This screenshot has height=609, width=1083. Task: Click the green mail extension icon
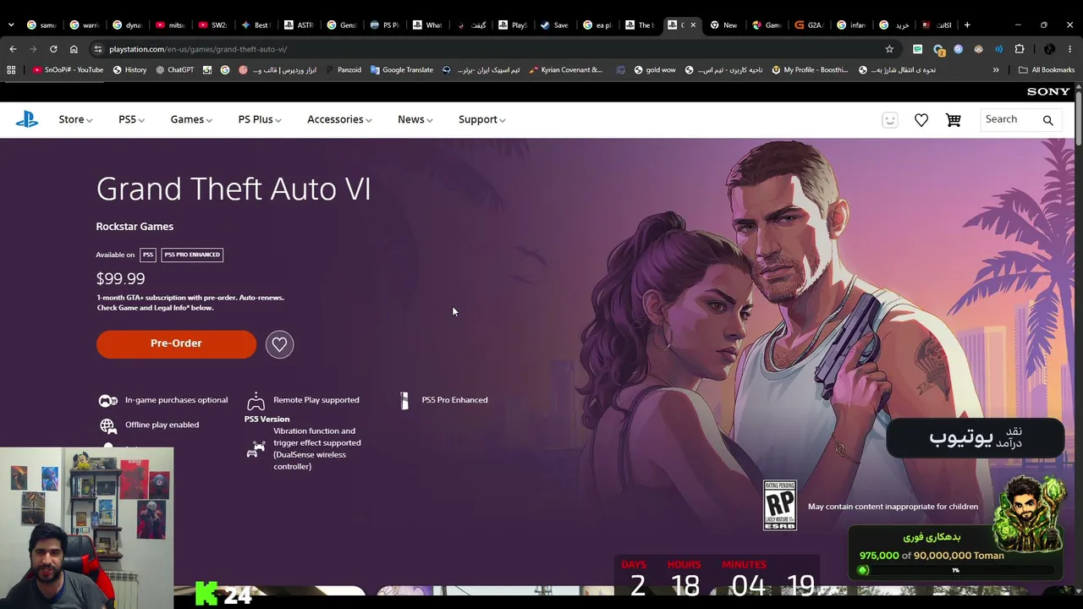point(917,49)
